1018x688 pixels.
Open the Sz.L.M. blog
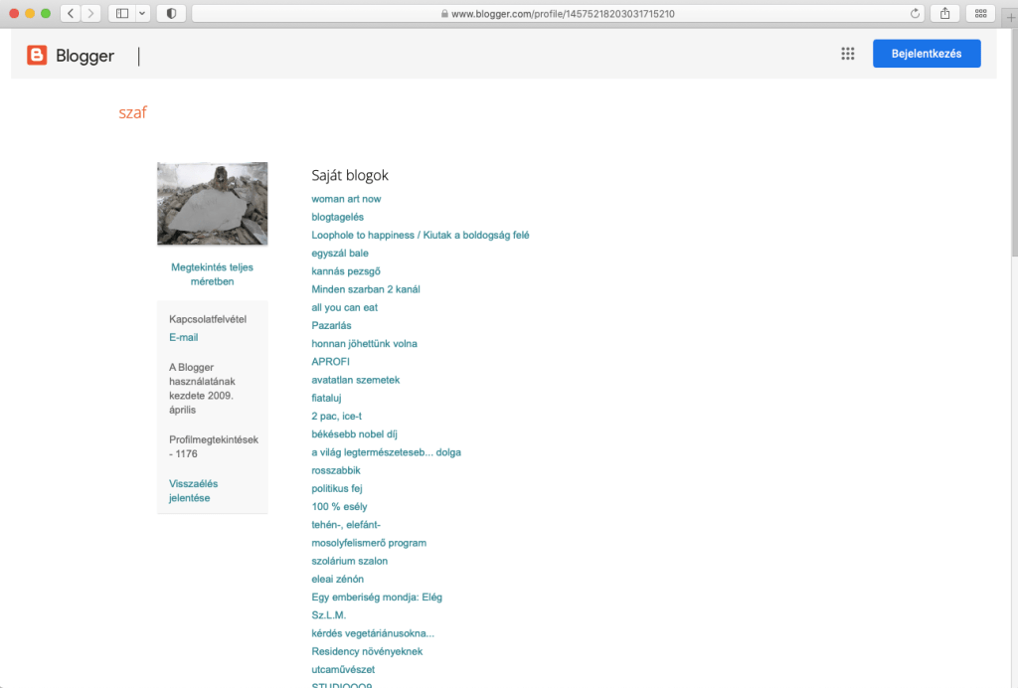pos(328,615)
